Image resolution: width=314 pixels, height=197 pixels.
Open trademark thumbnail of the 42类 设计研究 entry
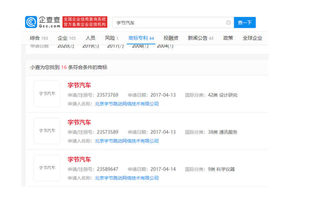tap(47, 94)
